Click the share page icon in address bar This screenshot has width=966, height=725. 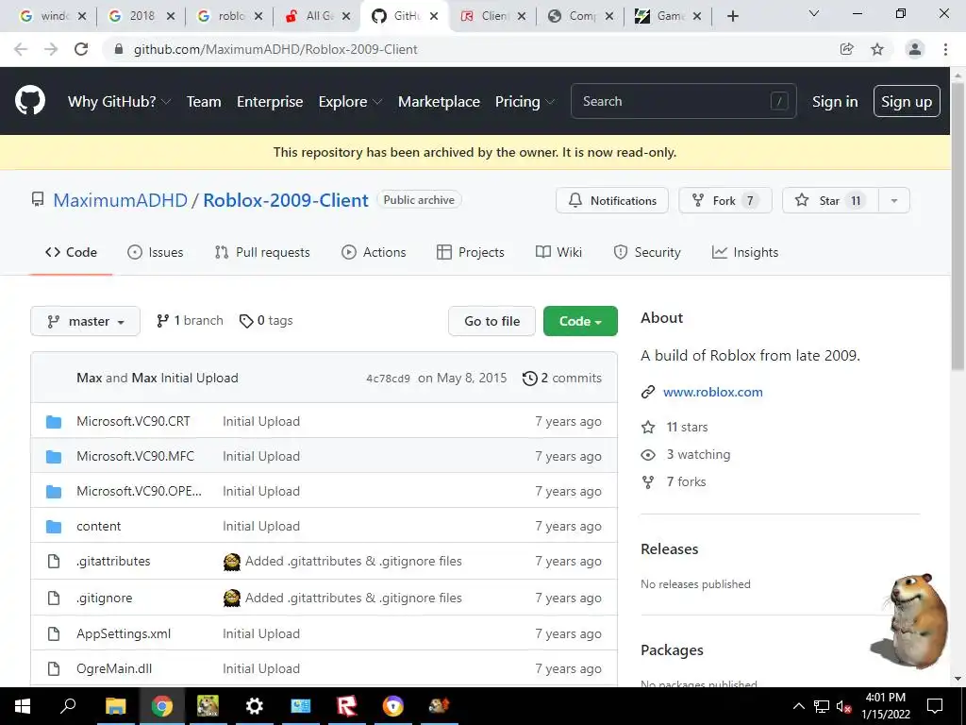(847, 49)
